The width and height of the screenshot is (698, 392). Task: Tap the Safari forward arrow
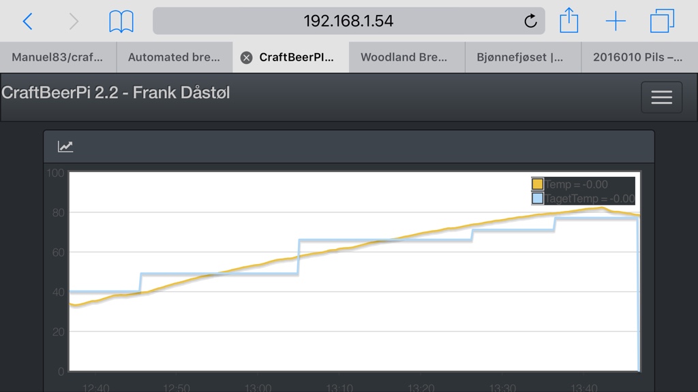[x=74, y=22]
